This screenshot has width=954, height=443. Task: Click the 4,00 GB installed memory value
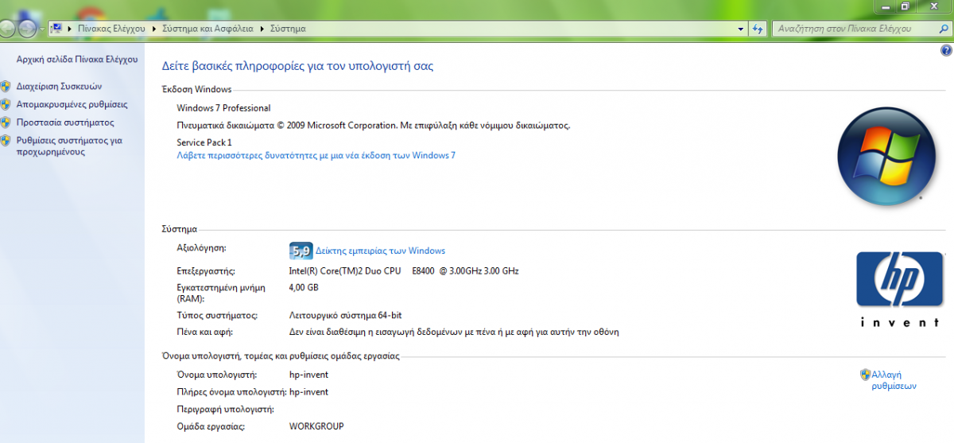[x=304, y=287]
